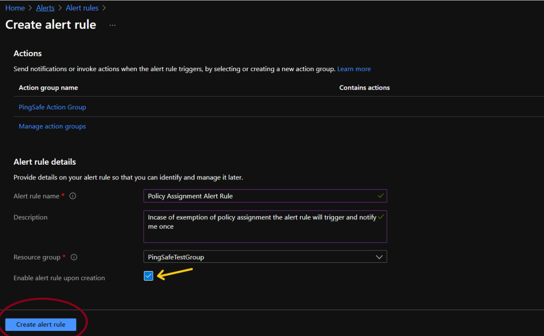Click the green validation checkmark in Alert rule name
This screenshot has width=544, height=336.
pos(380,195)
